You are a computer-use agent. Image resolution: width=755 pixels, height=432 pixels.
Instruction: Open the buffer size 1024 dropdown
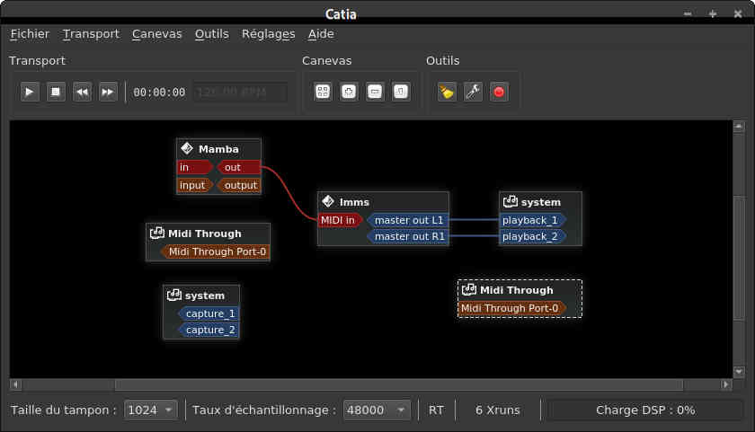(x=151, y=410)
